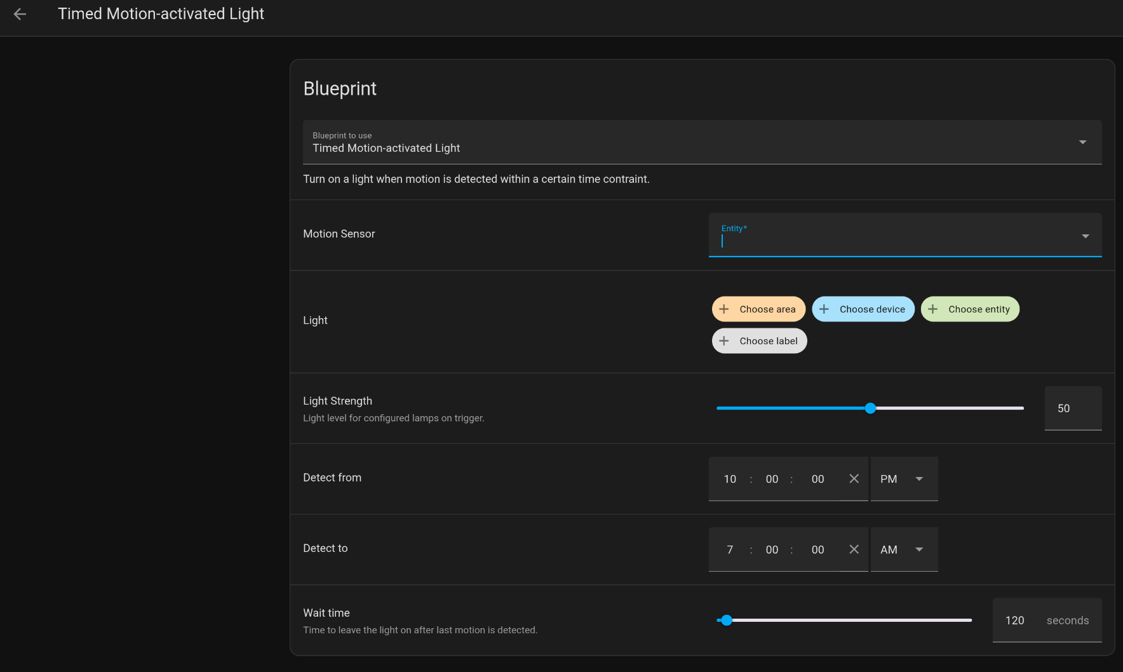The image size is (1123, 672).
Task: Click the Light Strength slider handle
Action: (x=870, y=408)
